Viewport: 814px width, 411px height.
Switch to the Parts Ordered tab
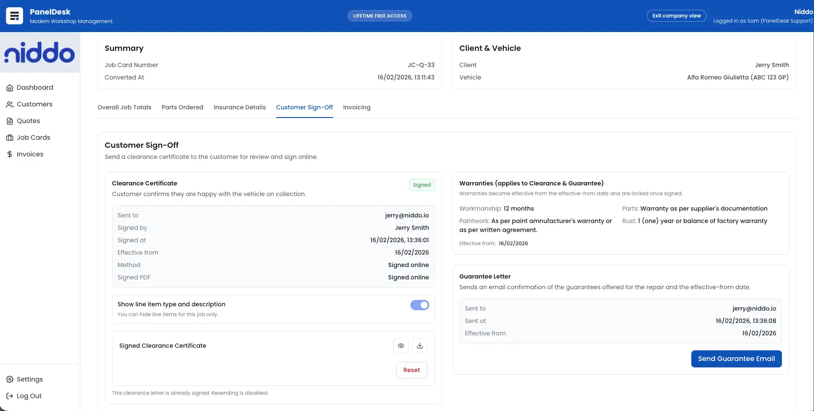tap(182, 107)
